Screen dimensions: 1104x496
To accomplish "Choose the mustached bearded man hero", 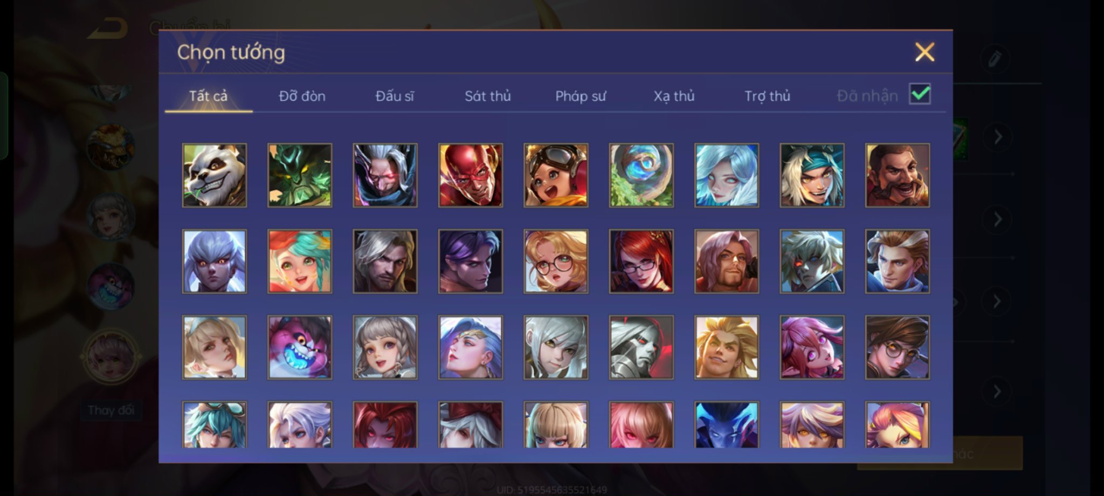I will coord(898,175).
